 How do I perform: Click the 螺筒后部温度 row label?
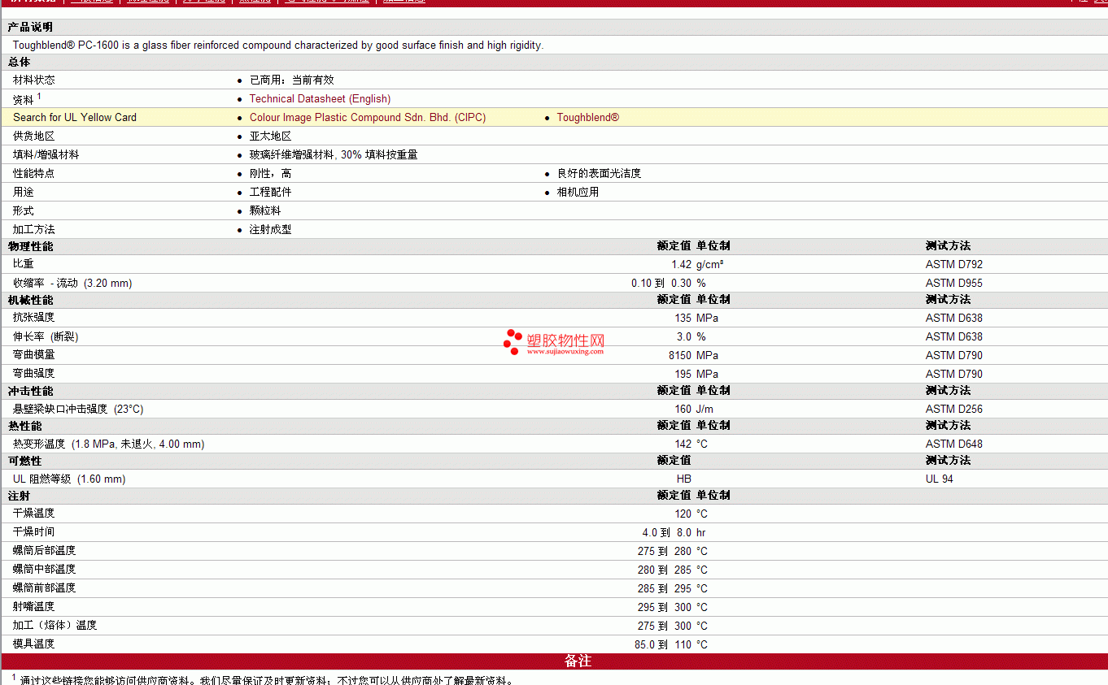[x=45, y=551]
